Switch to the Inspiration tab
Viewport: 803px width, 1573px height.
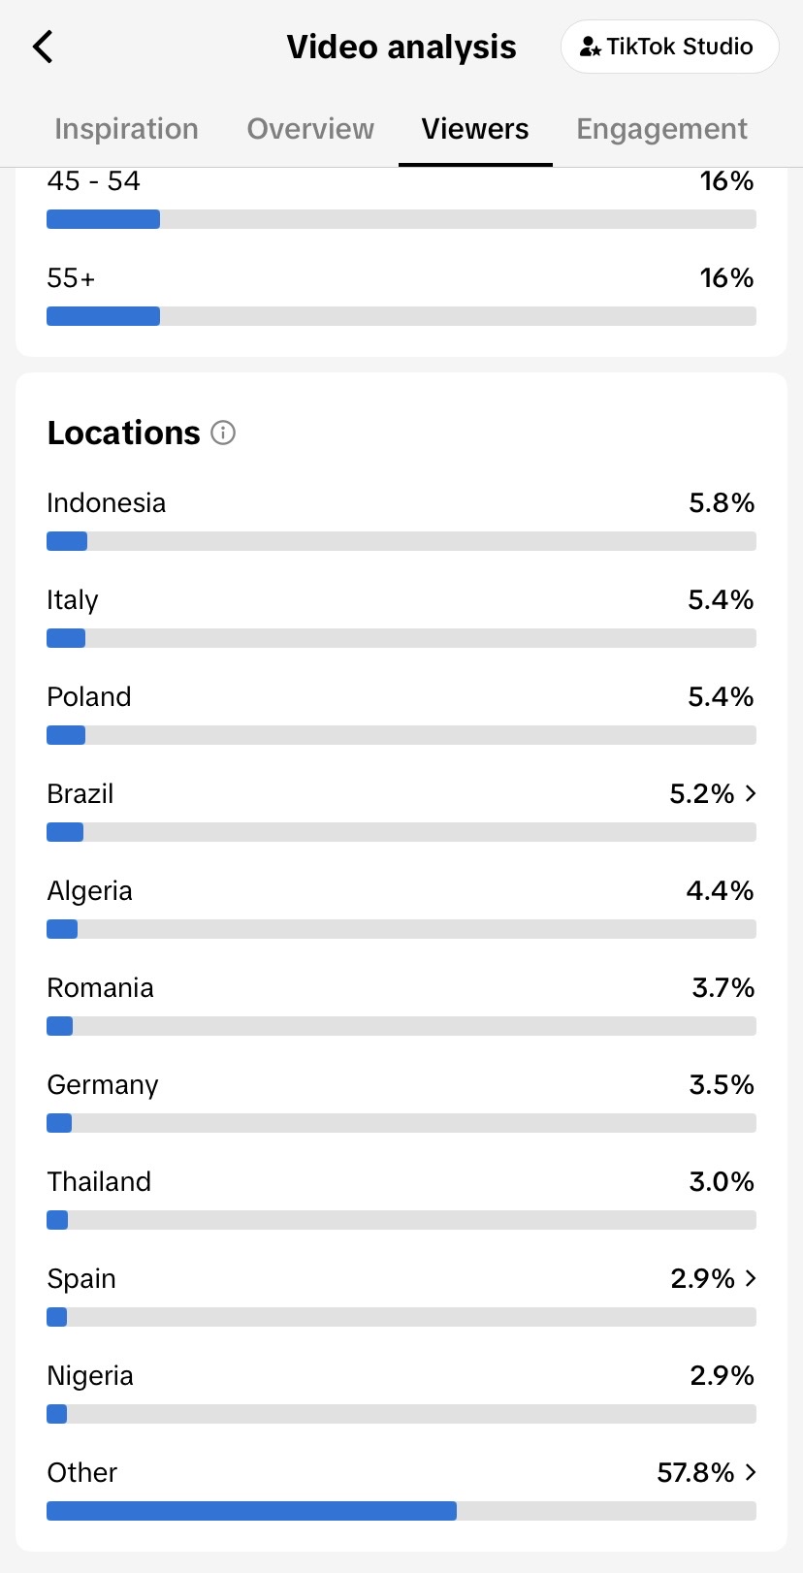(x=126, y=129)
